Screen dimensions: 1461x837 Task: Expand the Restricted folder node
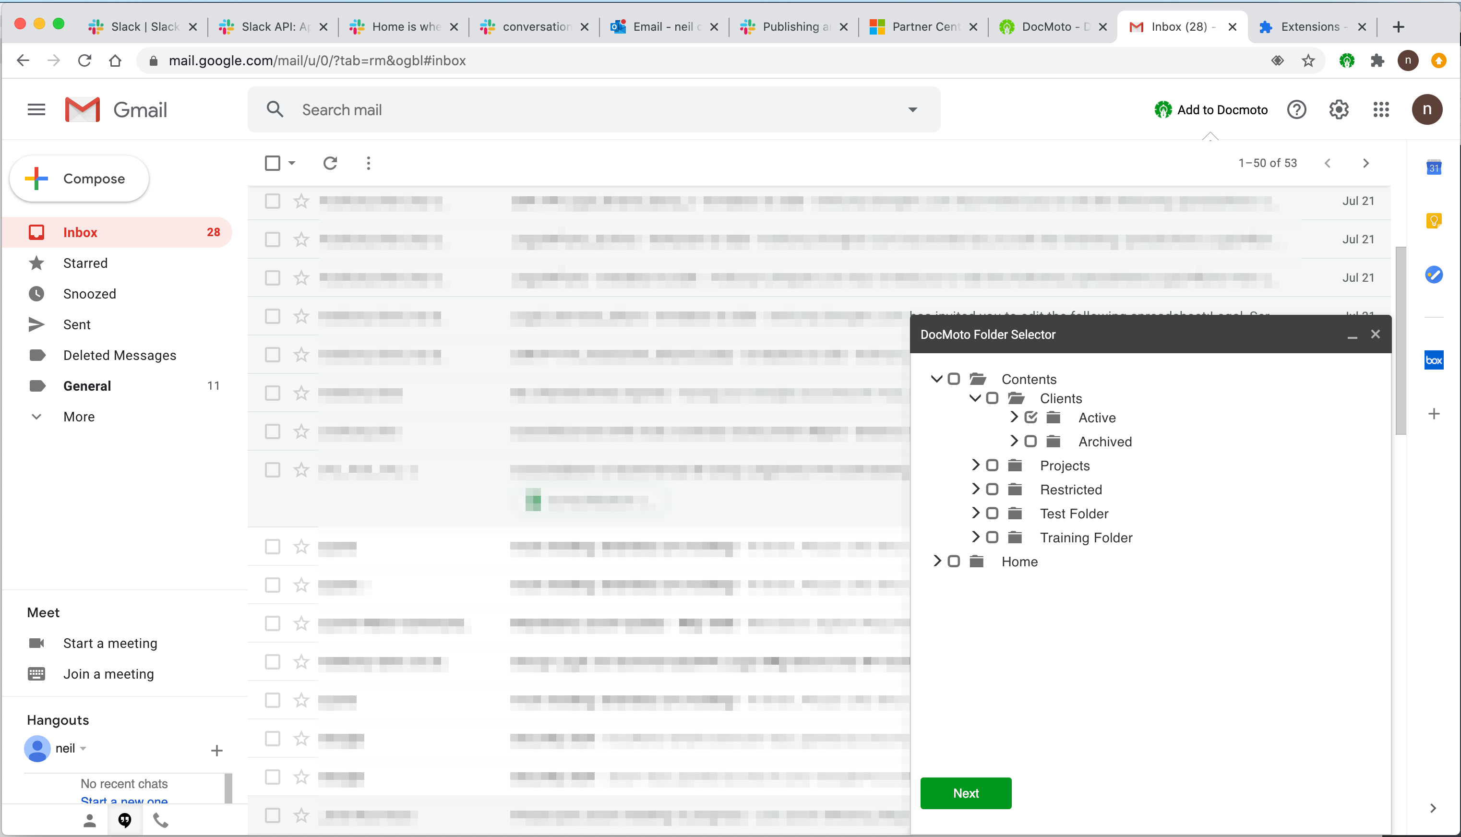(975, 489)
